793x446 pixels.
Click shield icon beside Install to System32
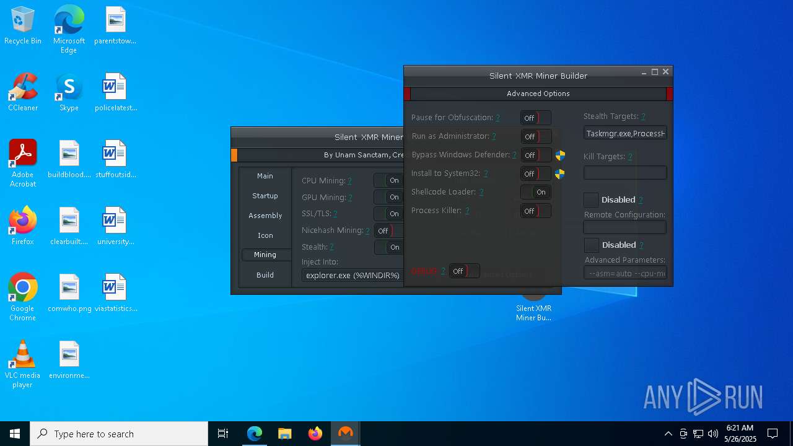pos(560,174)
